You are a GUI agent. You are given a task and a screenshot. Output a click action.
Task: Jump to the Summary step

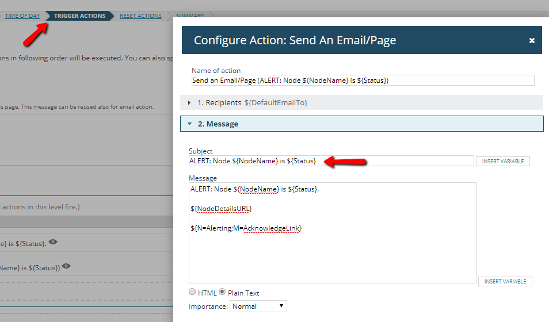point(190,16)
